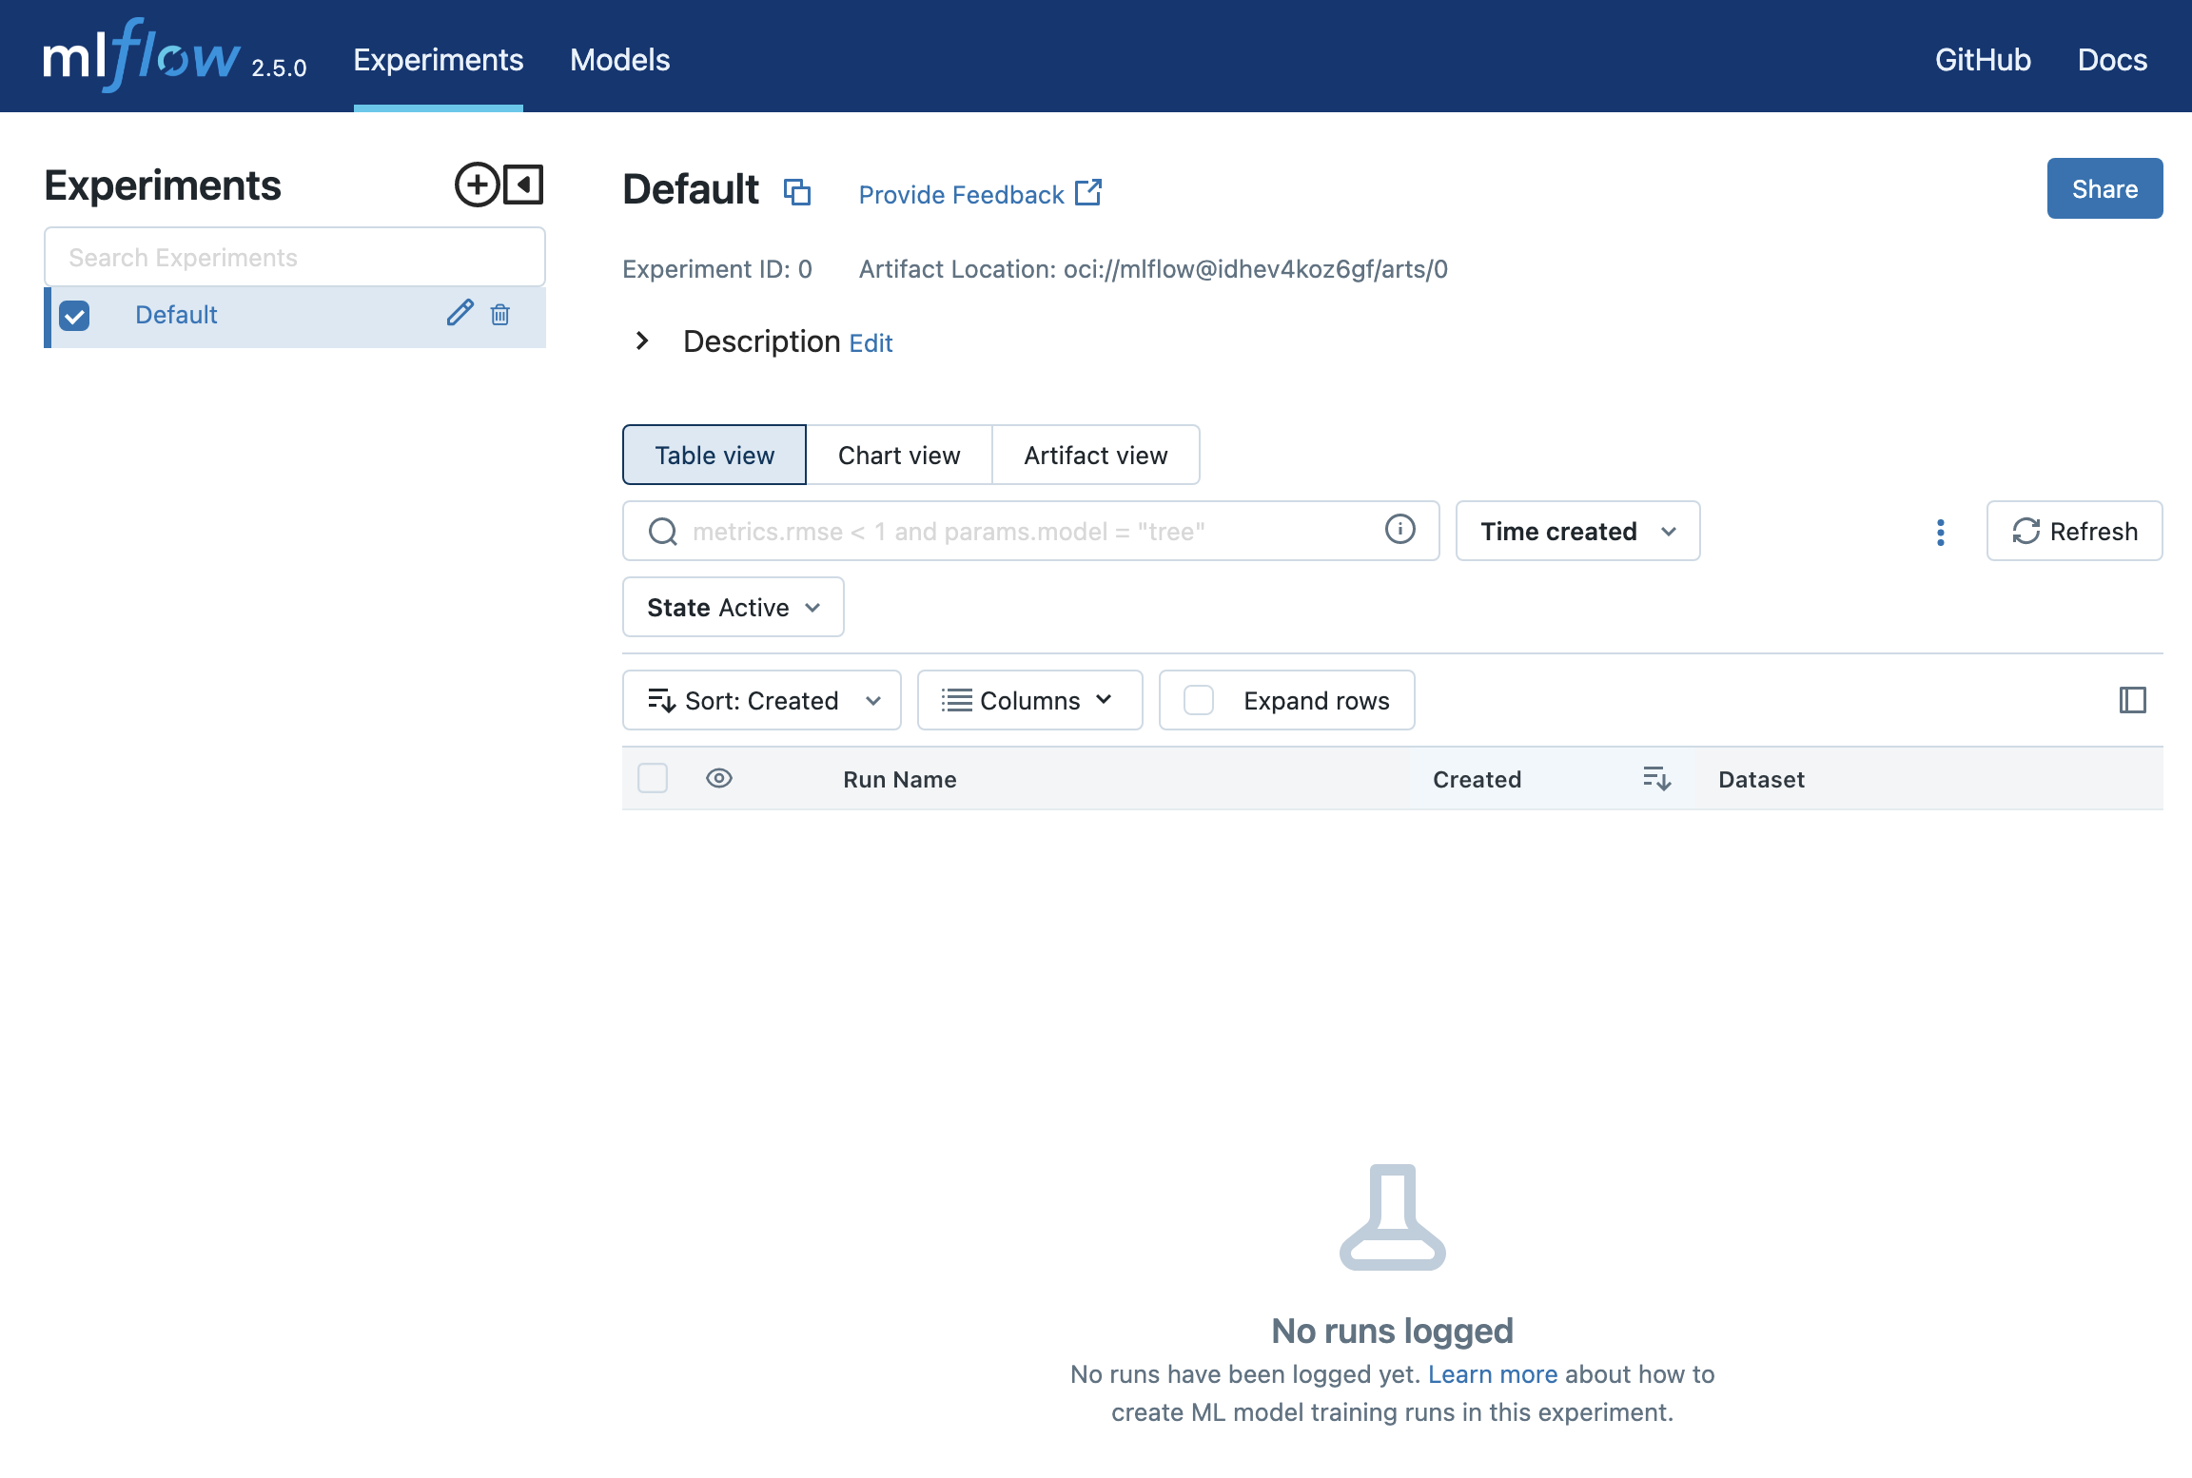Image resolution: width=2192 pixels, height=1478 pixels.
Task: Click the Search Experiments input field
Action: pos(294,256)
